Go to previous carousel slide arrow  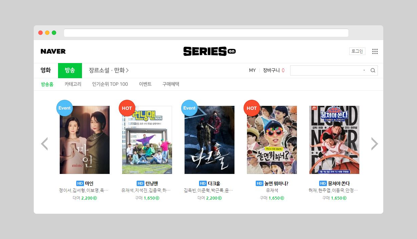point(44,144)
